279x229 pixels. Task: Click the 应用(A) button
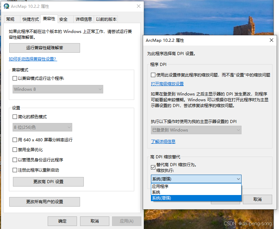(126, 221)
